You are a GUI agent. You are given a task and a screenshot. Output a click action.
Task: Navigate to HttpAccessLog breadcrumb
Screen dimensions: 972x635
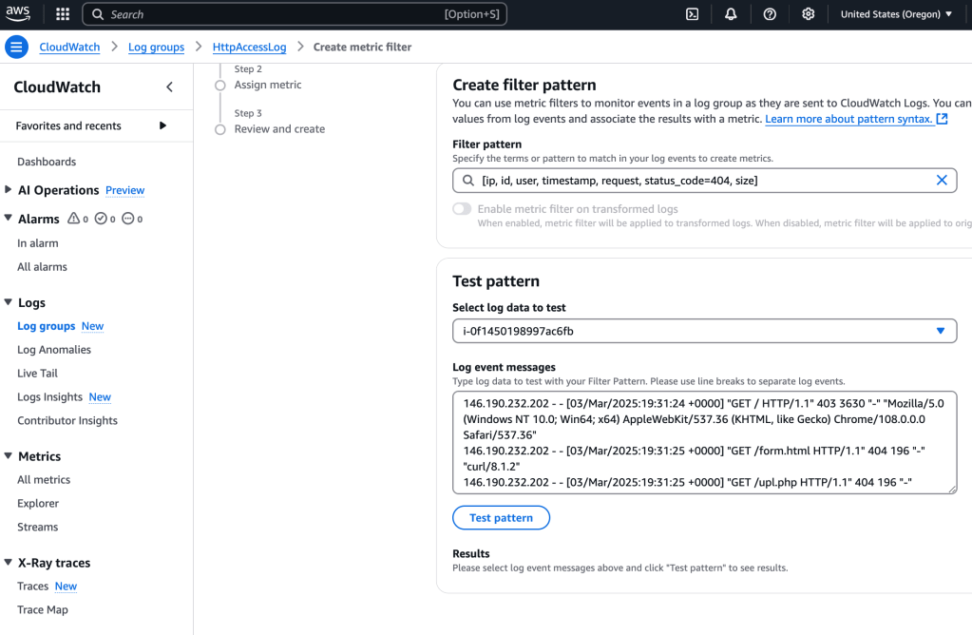(250, 48)
